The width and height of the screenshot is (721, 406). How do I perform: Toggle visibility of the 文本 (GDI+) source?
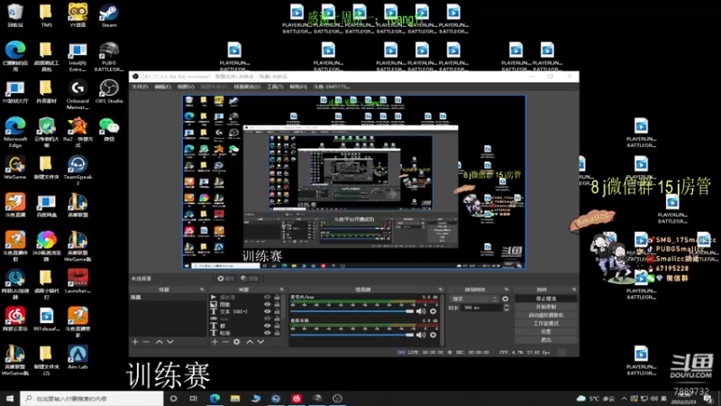tap(267, 311)
